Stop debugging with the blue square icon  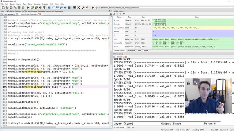(x=69, y=7)
